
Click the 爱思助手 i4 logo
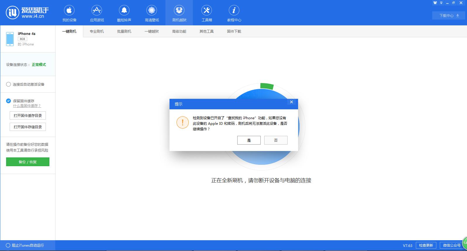(x=27, y=13)
